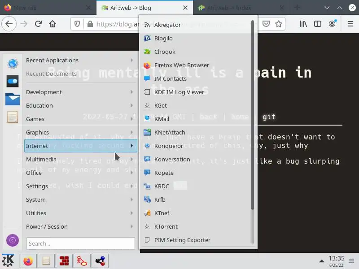This screenshot has width=359, height=269.
Task: Open the file manager favorite icon
Action: tap(13, 99)
